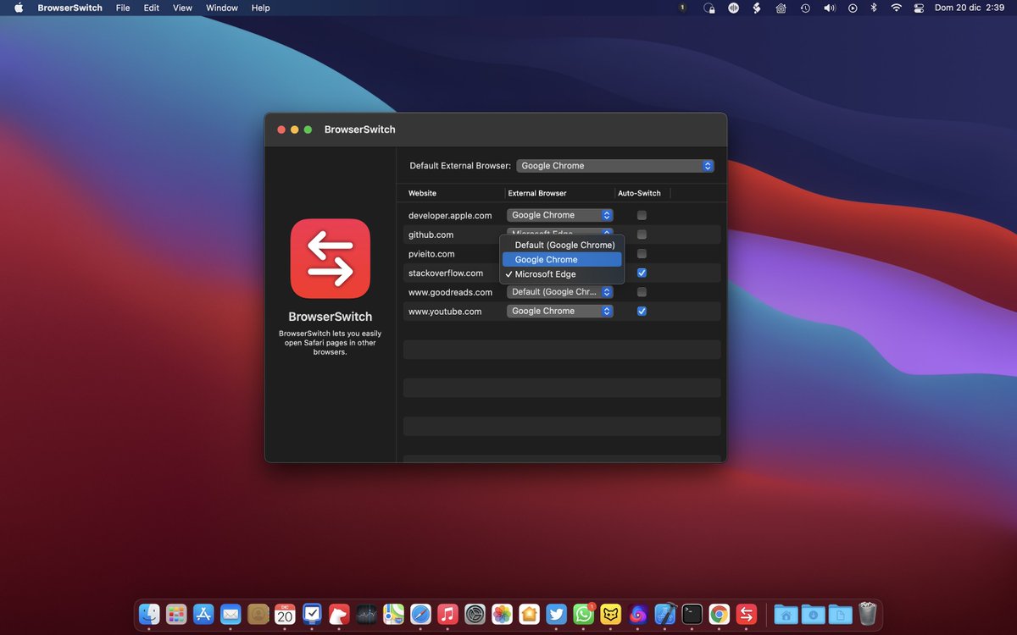Open the Trash in the dock
Image resolution: width=1017 pixels, height=635 pixels.
(x=867, y=614)
